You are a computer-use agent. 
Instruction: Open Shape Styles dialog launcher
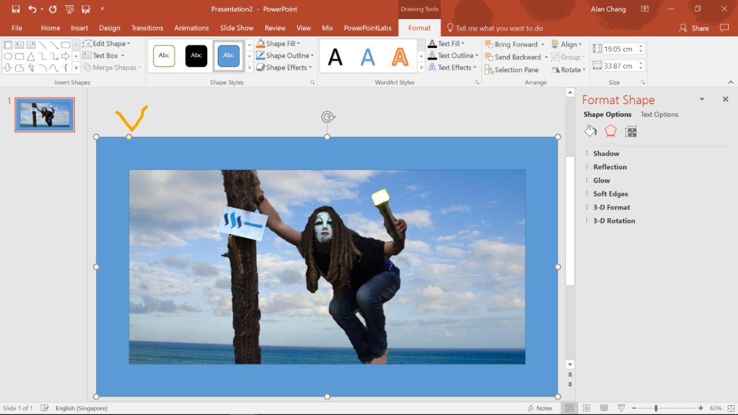[312, 82]
